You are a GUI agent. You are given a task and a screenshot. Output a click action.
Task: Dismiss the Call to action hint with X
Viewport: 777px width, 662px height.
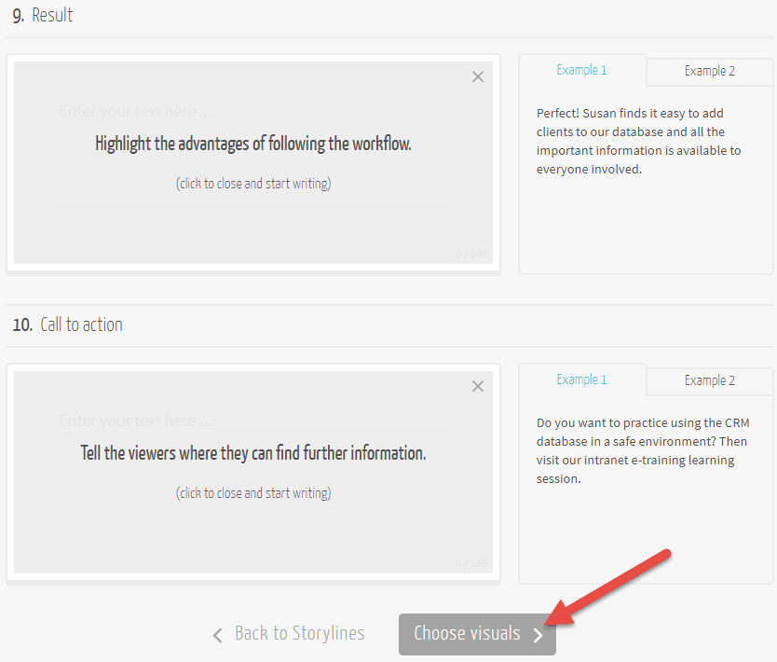click(478, 386)
